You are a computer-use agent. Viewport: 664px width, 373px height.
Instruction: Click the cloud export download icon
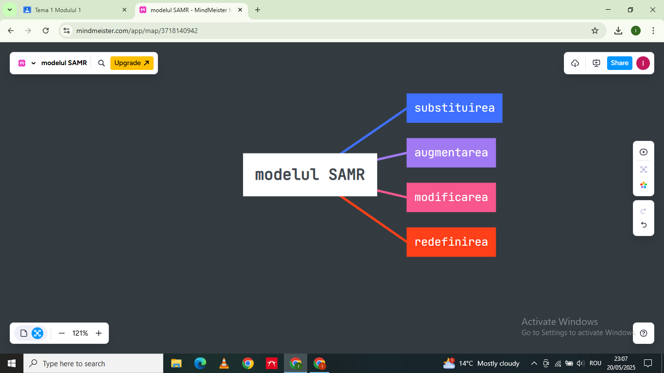click(x=575, y=63)
